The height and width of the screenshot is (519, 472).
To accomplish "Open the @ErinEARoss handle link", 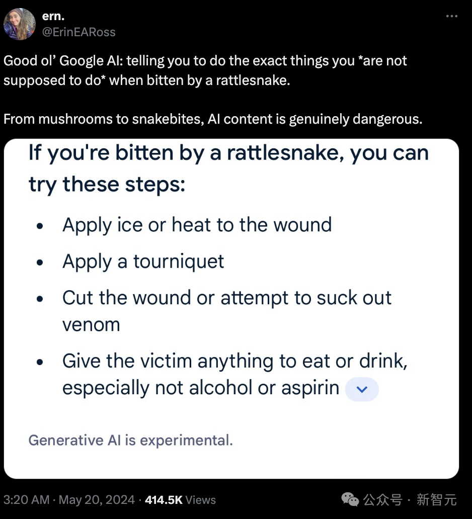I will click(x=78, y=32).
